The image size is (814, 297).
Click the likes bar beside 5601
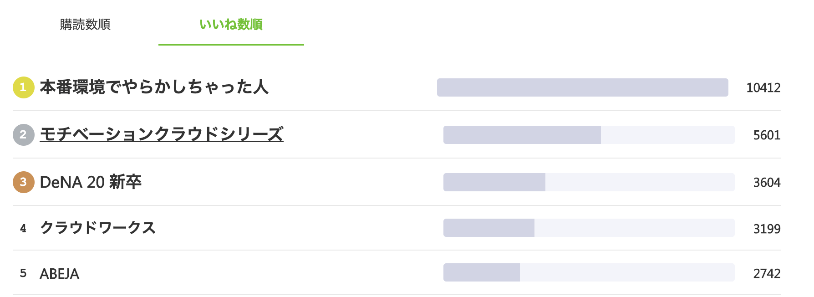pyautogui.click(x=589, y=135)
